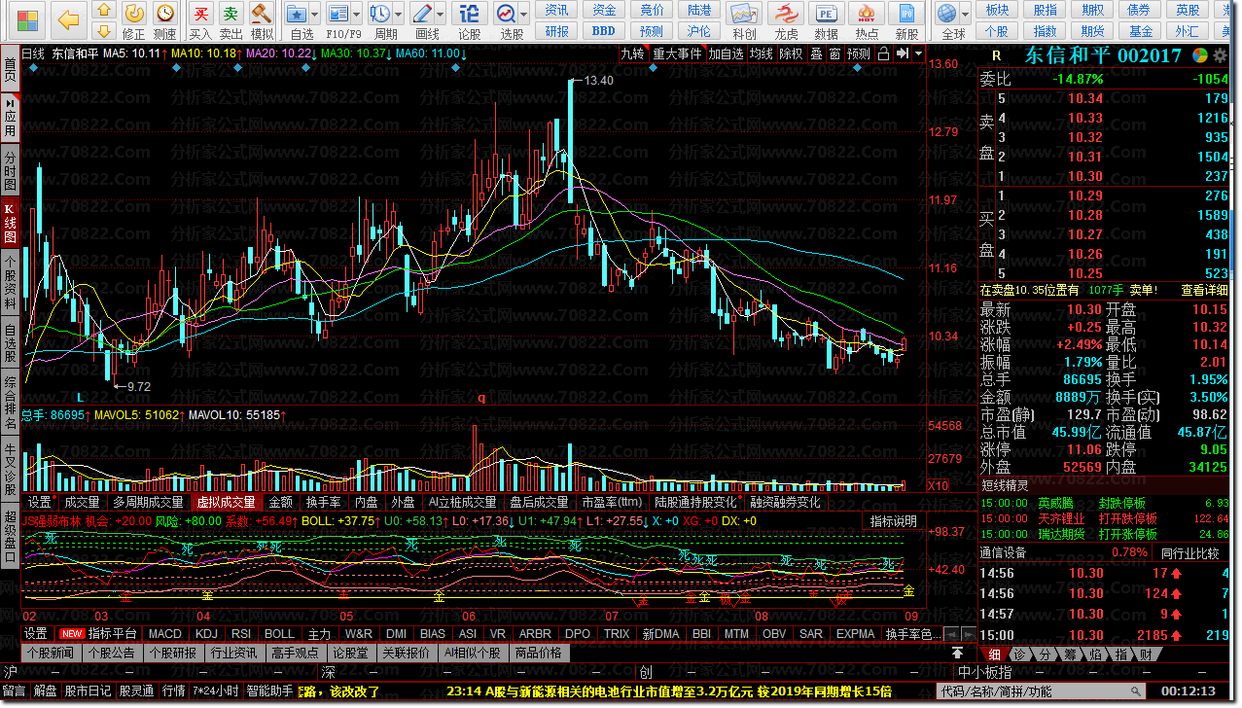This screenshot has width=1242, height=708.
Task: Click the skip-to-end arrow icon above chart
Action: coord(902,53)
